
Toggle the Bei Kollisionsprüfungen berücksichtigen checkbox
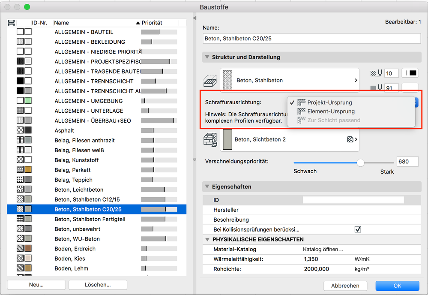pyautogui.click(x=358, y=229)
